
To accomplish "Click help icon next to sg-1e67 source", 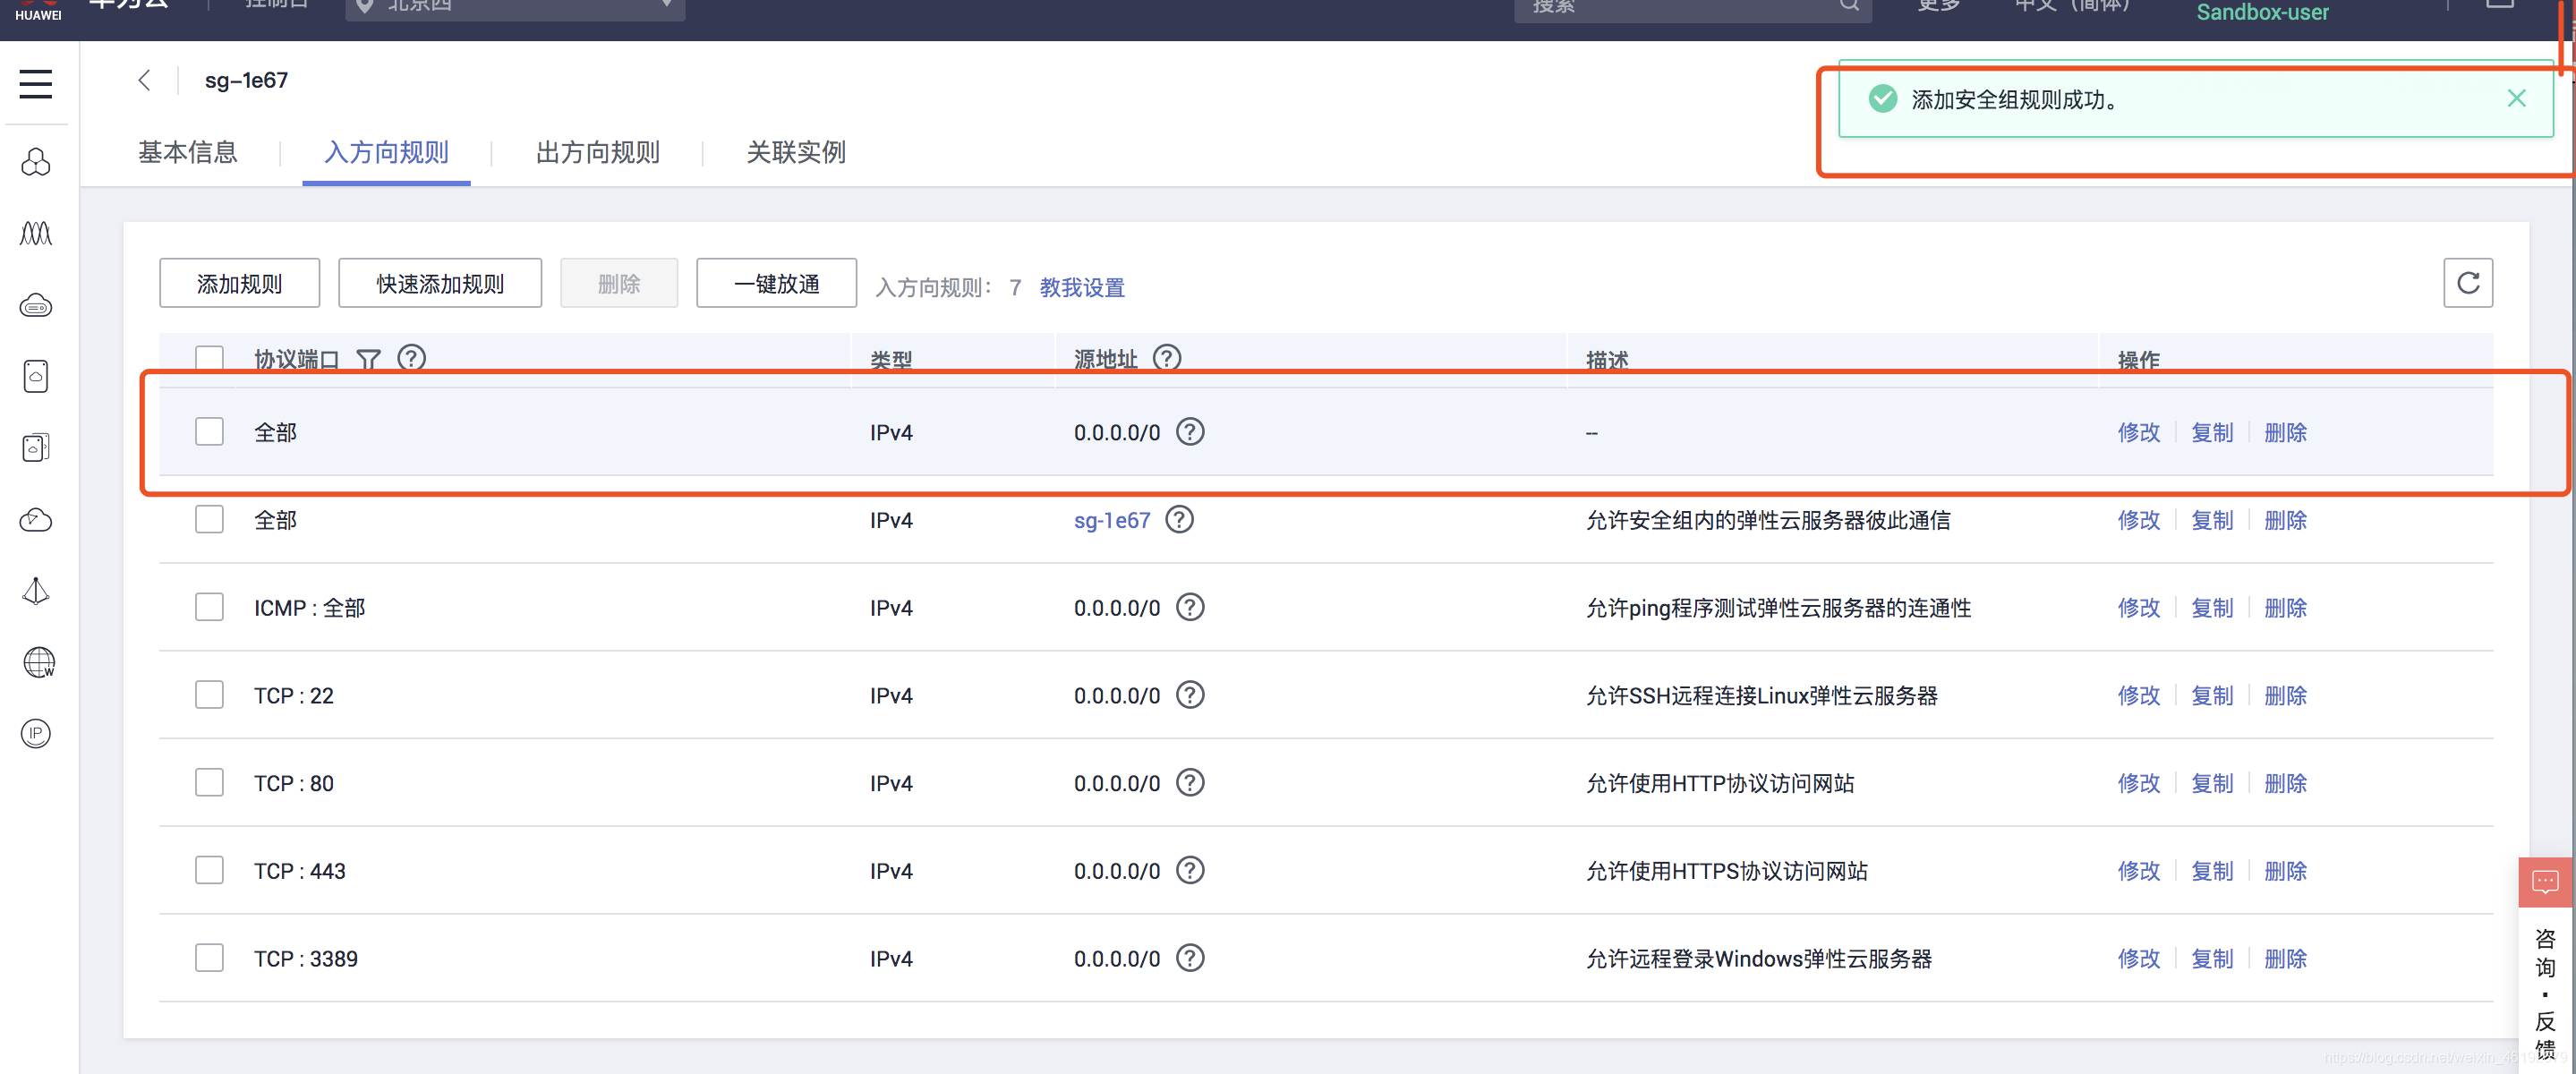I will pyautogui.click(x=1180, y=519).
